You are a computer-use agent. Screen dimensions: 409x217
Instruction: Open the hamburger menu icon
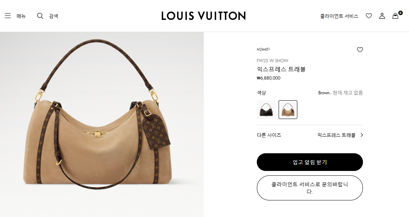(x=8, y=16)
